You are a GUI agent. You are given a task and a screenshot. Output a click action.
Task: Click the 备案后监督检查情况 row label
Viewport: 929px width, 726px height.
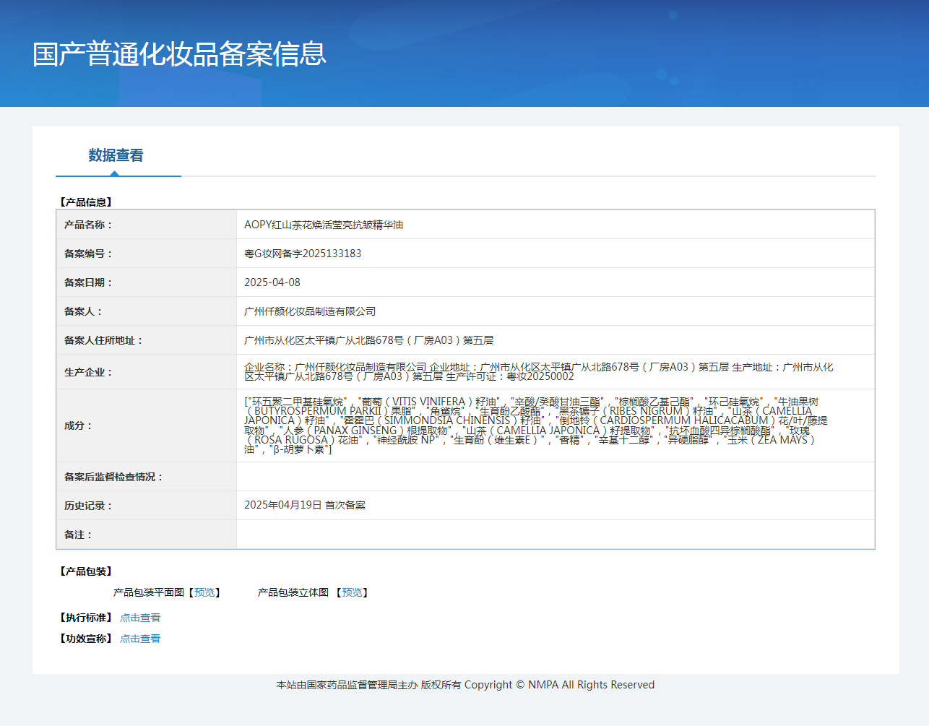pos(113,477)
